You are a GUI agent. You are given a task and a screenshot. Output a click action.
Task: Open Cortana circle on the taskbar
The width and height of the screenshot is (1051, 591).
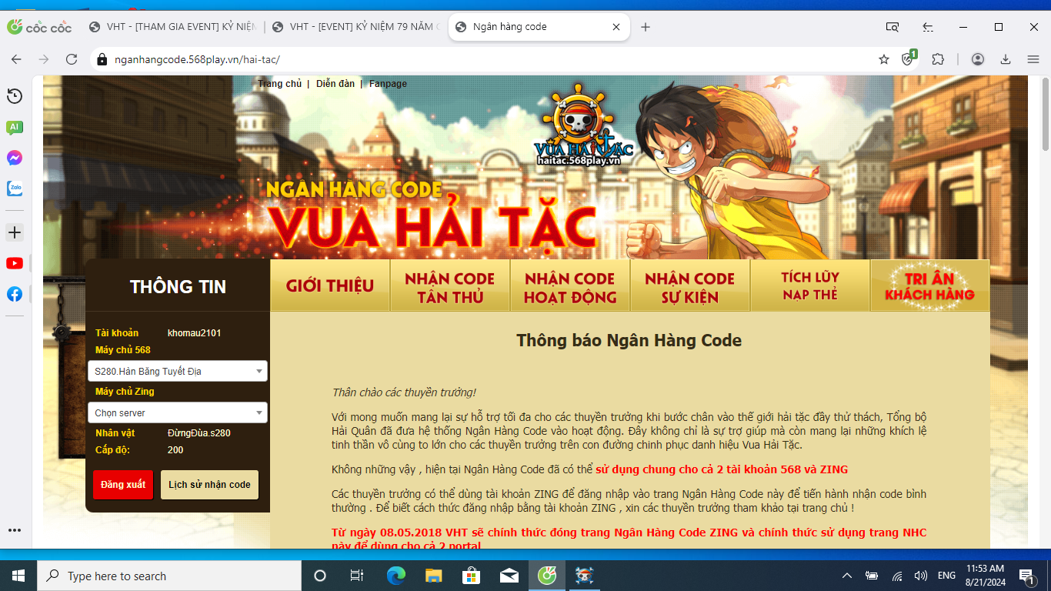click(320, 576)
